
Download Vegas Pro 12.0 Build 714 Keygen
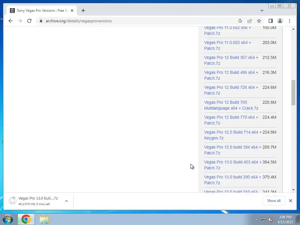click(x=233, y=135)
